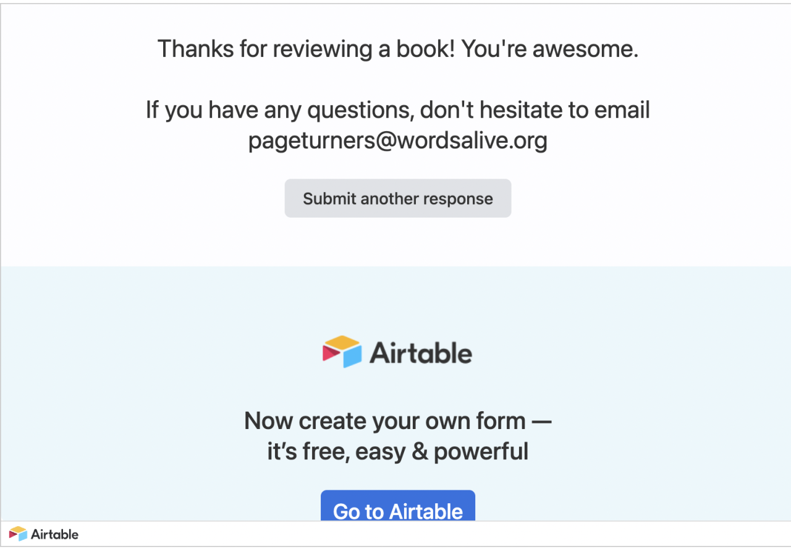Click the footer Airtable wordmark text
Viewport: 791px width, 549px height.
tap(55, 534)
